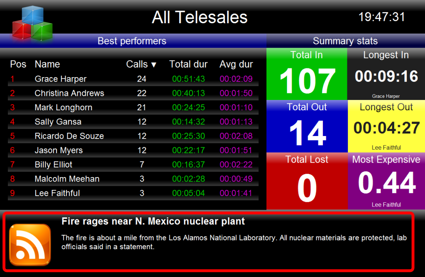Click the Longest In duration tile

386,75
